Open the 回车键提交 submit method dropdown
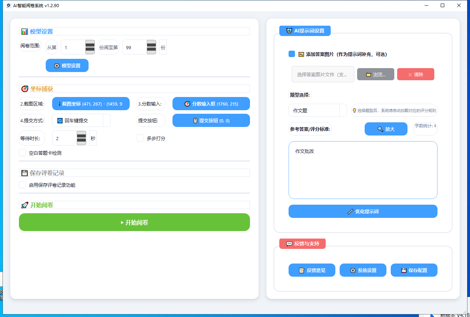470x317 pixels. pyautogui.click(x=106, y=121)
